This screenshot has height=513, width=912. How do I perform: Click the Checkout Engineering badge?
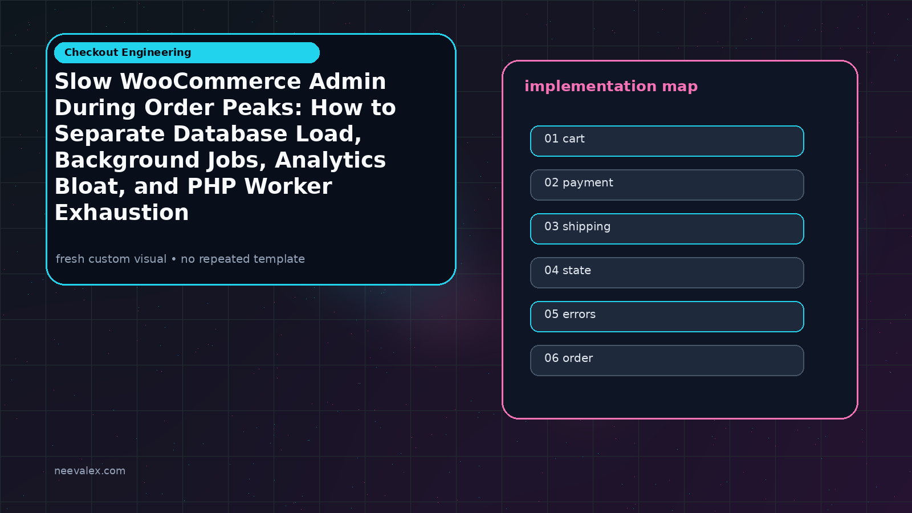[187, 52]
